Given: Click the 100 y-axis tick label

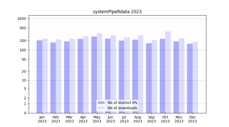Looking at the screenshot, I should [x=23, y=50].
